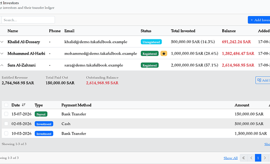The height and width of the screenshot is (164, 270).
Task: Click the Email column header
Action: point(69,31)
